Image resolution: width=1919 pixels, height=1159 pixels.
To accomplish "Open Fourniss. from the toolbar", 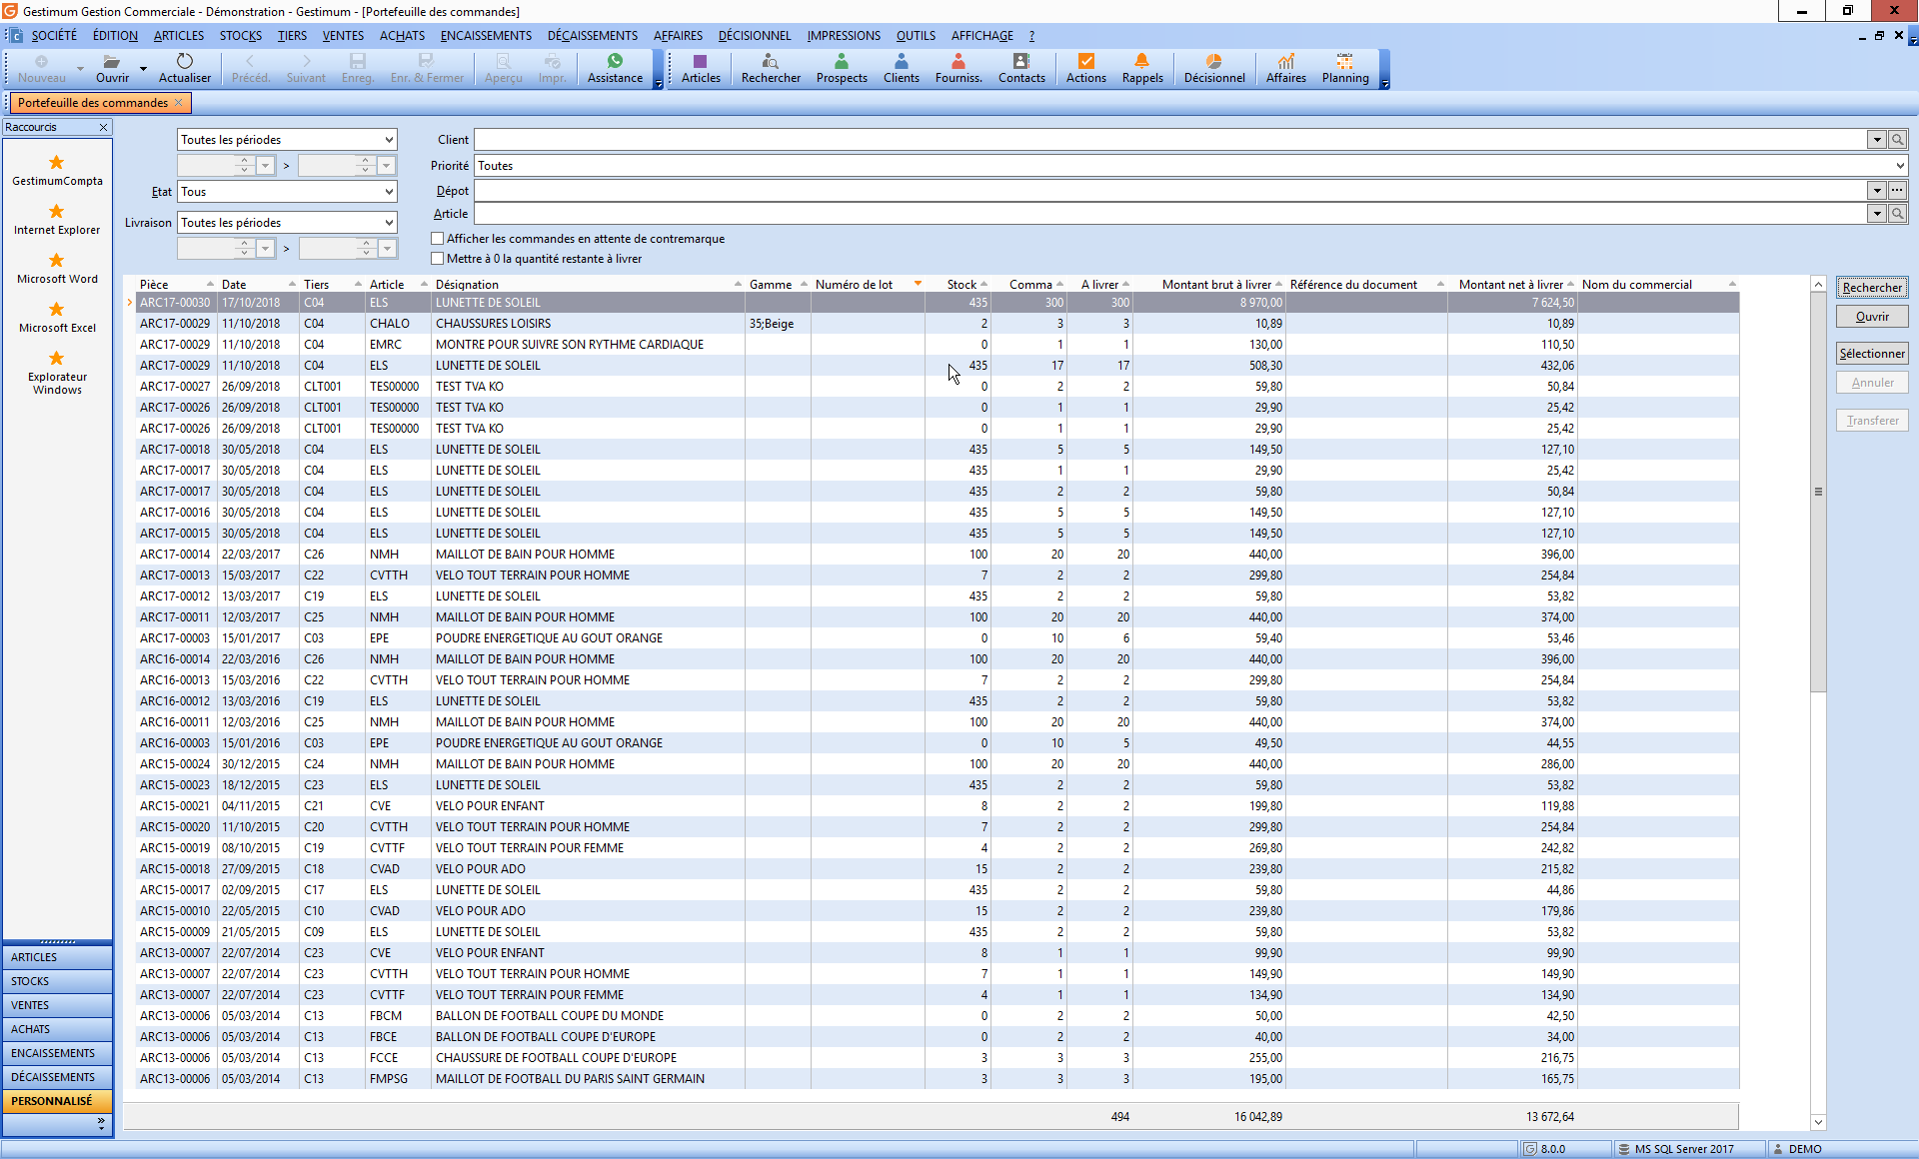I will point(959,68).
